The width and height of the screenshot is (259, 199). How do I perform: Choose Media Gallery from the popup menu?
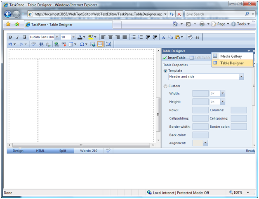pyautogui.click(x=231, y=56)
